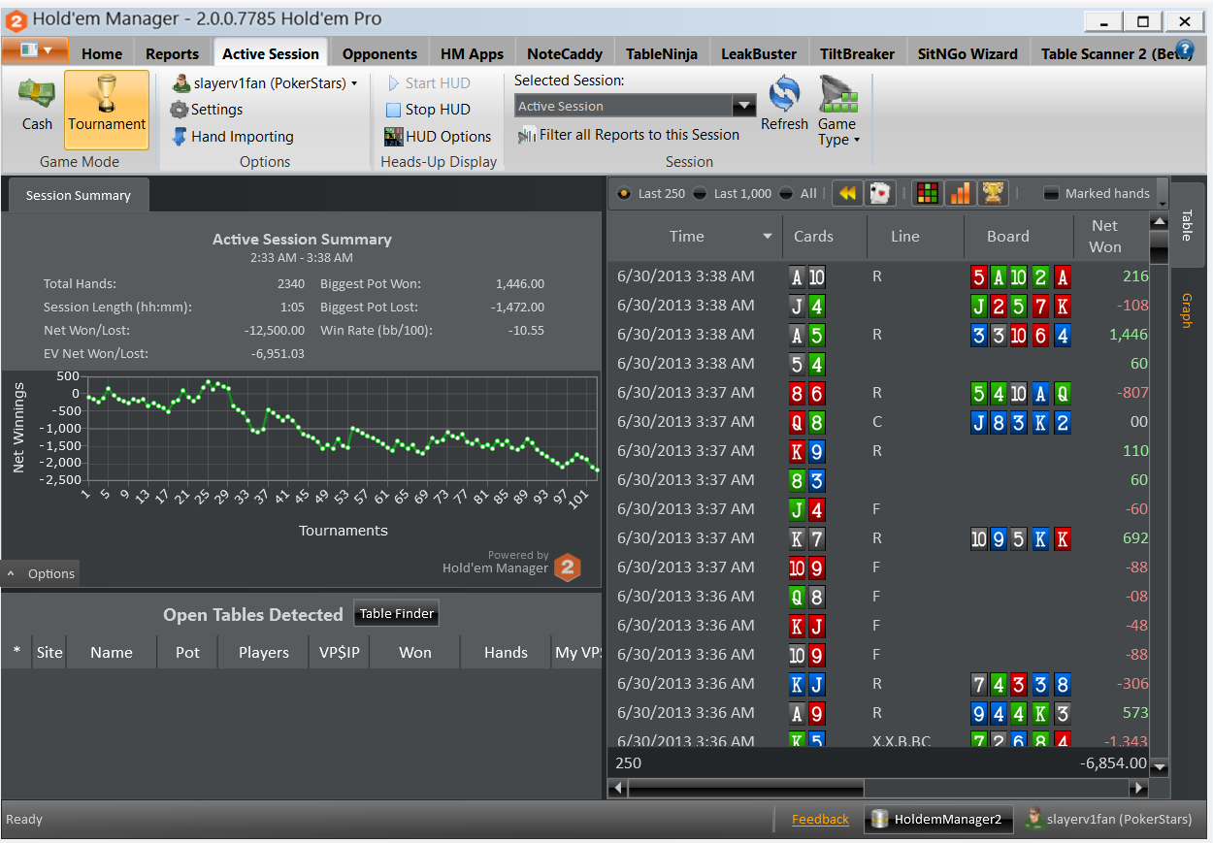Click Stop HUD
1213x843 pixels.
click(x=428, y=110)
